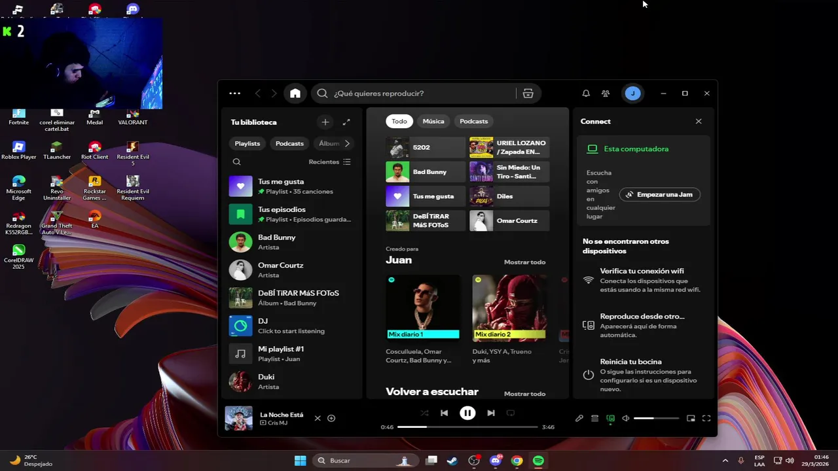Skip to next track
Viewport: 838px width, 471px height.
[x=491, y=413]
